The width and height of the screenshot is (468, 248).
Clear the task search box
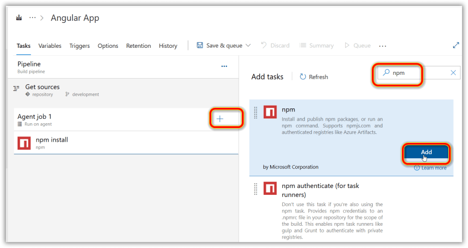pyautogui.click(x=453, y=73)
